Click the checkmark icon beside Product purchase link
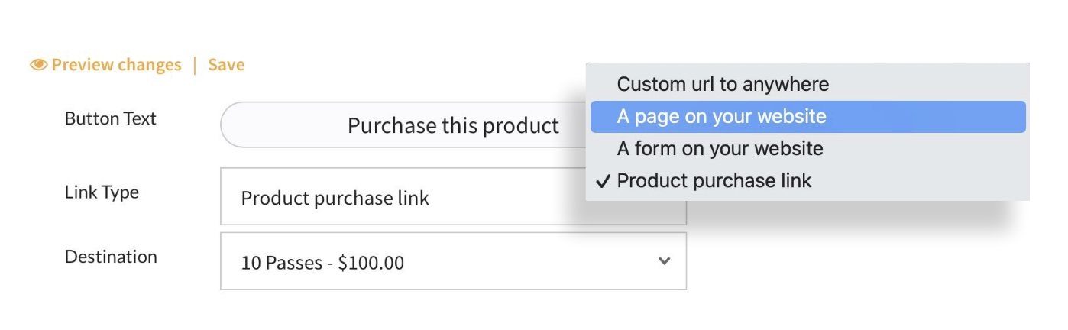The height and width of the screenshot is (330, 1068). click(x=603, y=181)
